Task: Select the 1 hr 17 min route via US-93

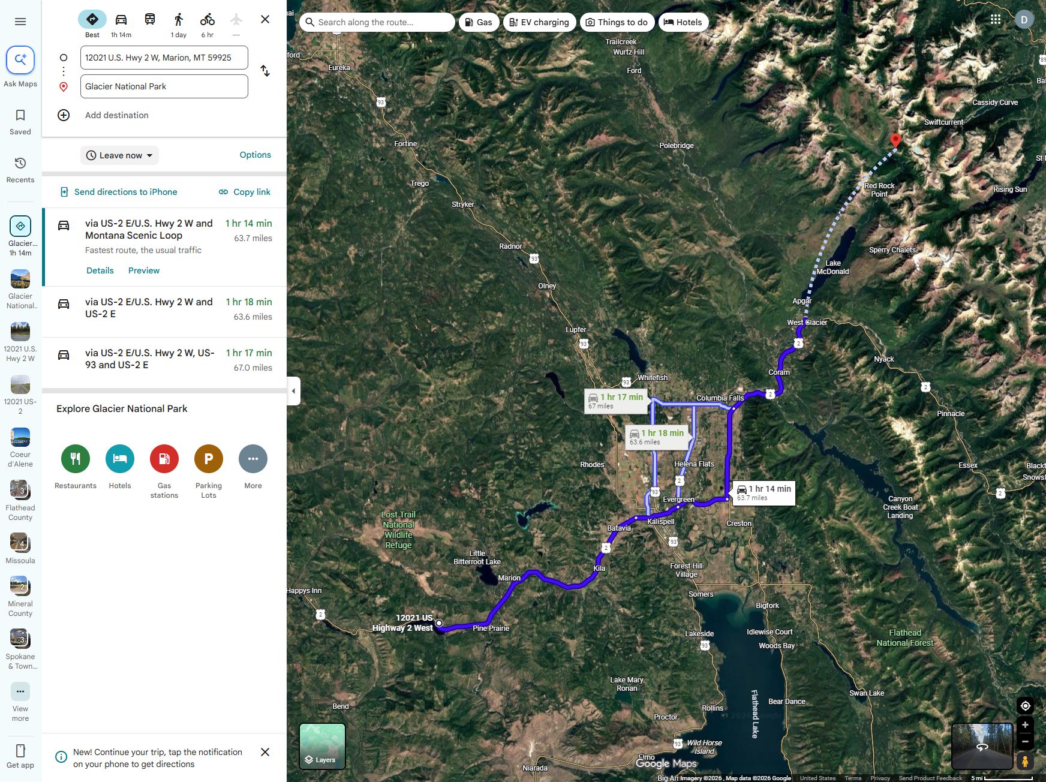Action: [164, 363]
